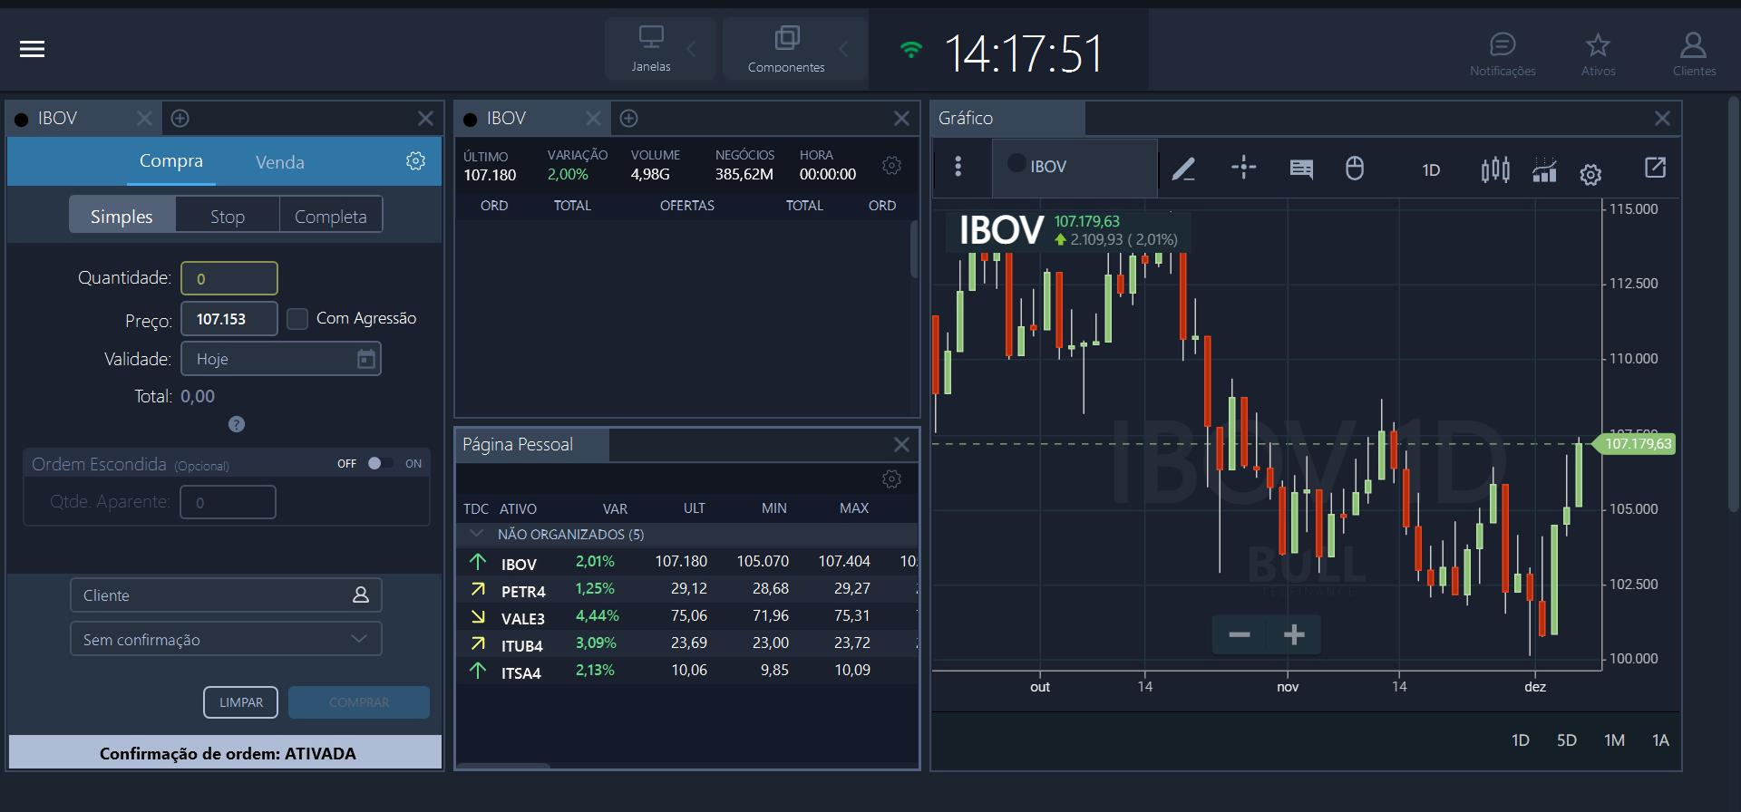Zoom in the chart with plus

(x=1294, y=634)
